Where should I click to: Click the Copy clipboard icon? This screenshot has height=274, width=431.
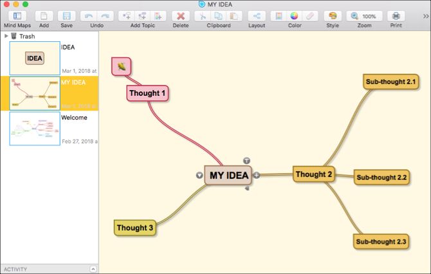(x=219, y=16)
